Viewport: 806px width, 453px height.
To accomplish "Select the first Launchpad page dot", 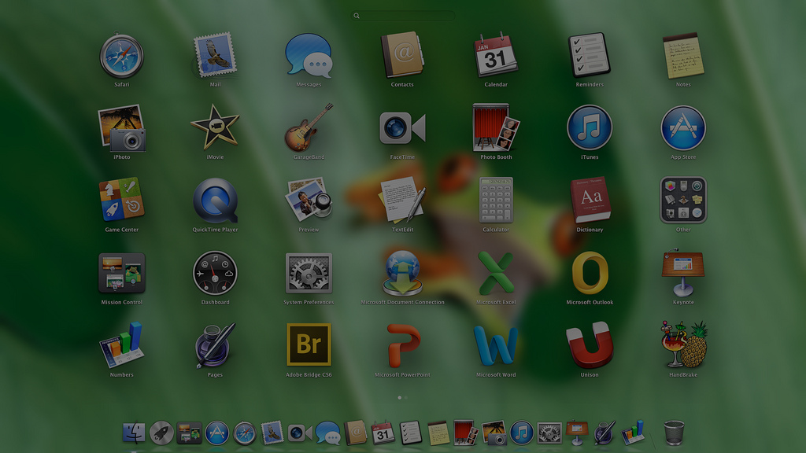I will [x=399, y=397].
